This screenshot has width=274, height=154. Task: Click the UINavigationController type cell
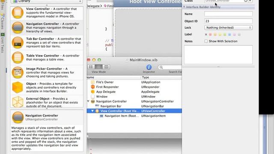click(157, 101)
